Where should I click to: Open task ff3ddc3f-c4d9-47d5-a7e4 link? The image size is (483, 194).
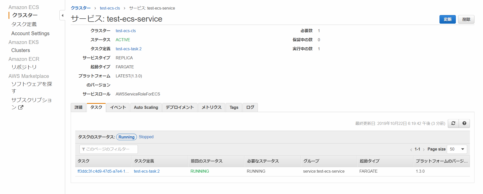click(x=103, y=171)
